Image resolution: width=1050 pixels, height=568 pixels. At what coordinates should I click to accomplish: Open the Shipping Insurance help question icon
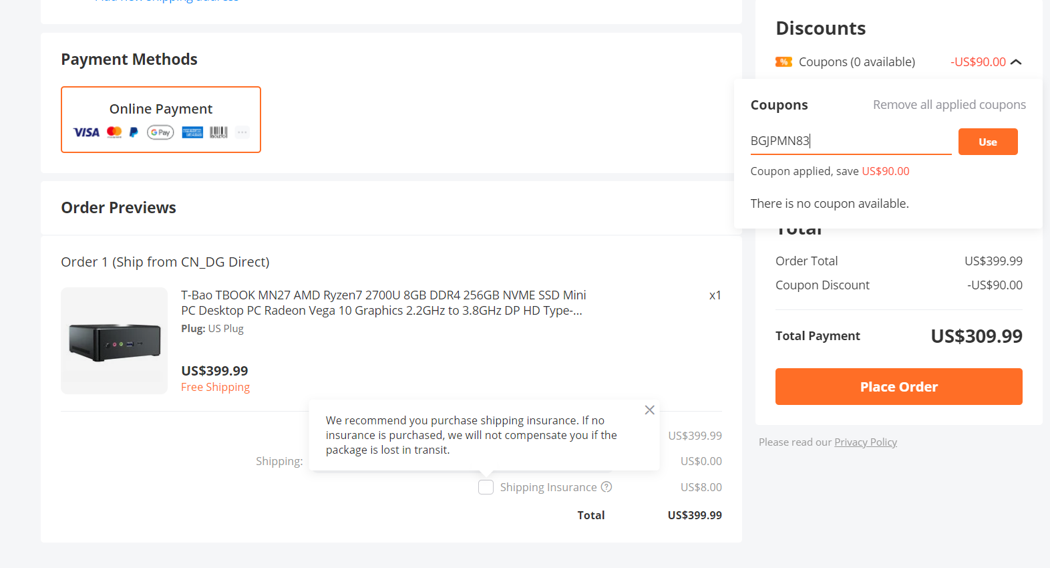[606, 487]
